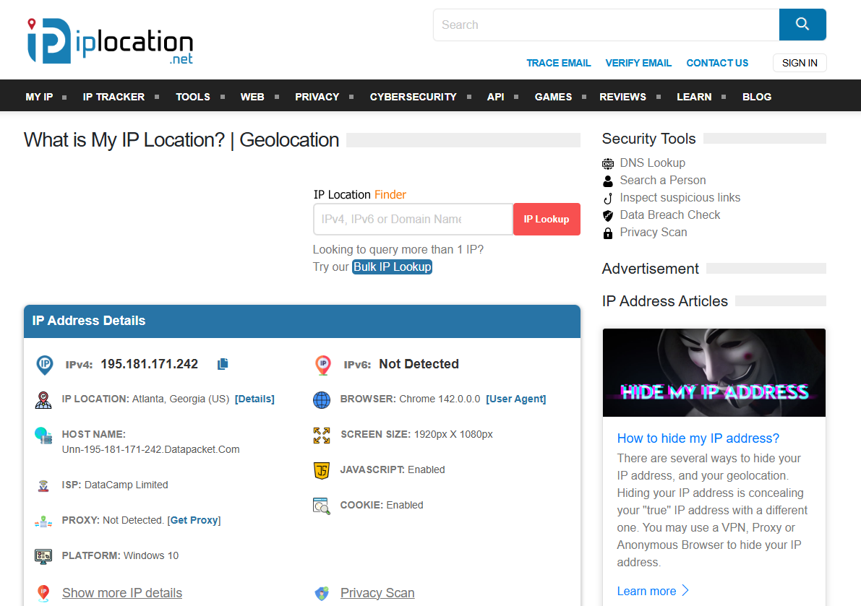The width and height of the screenshot is (861, 606).
Task: Click the Cookie icon in IP Address Details
Action: point(322,506)
